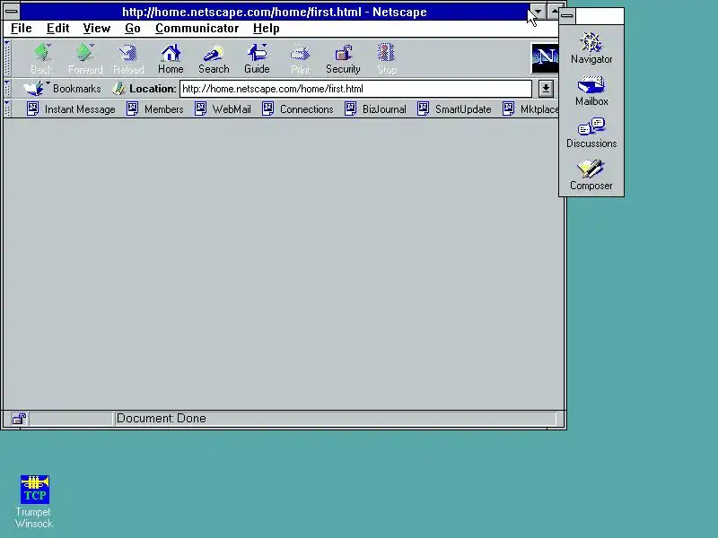Open Discussions in the component bar

pos(591,133)
